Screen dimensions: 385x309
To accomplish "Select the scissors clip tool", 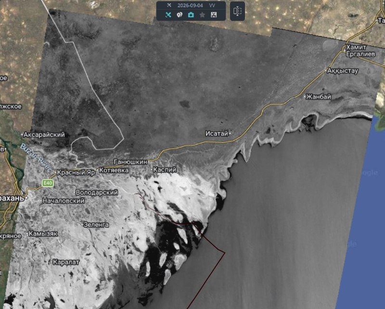I will (214, 15).
